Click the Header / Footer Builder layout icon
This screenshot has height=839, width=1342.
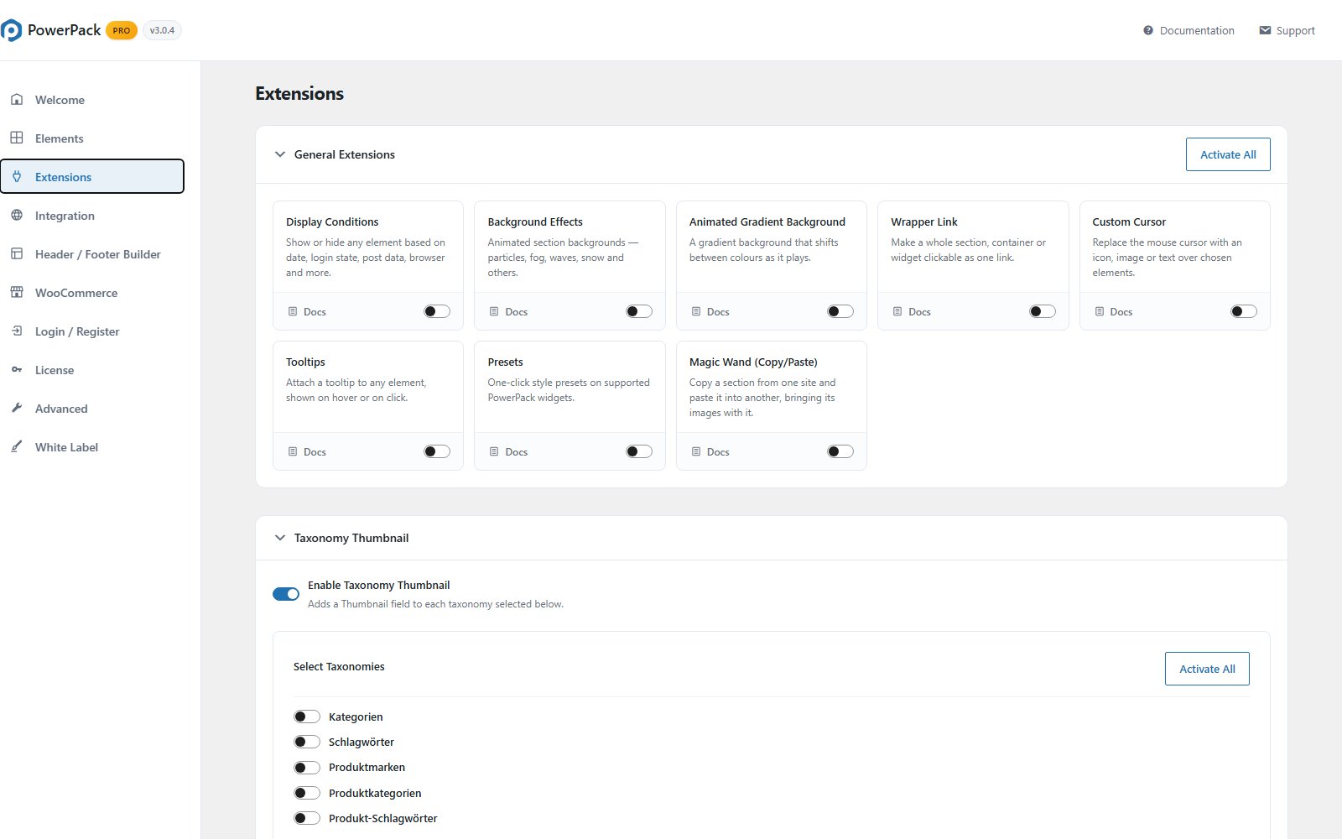(17, 254)
